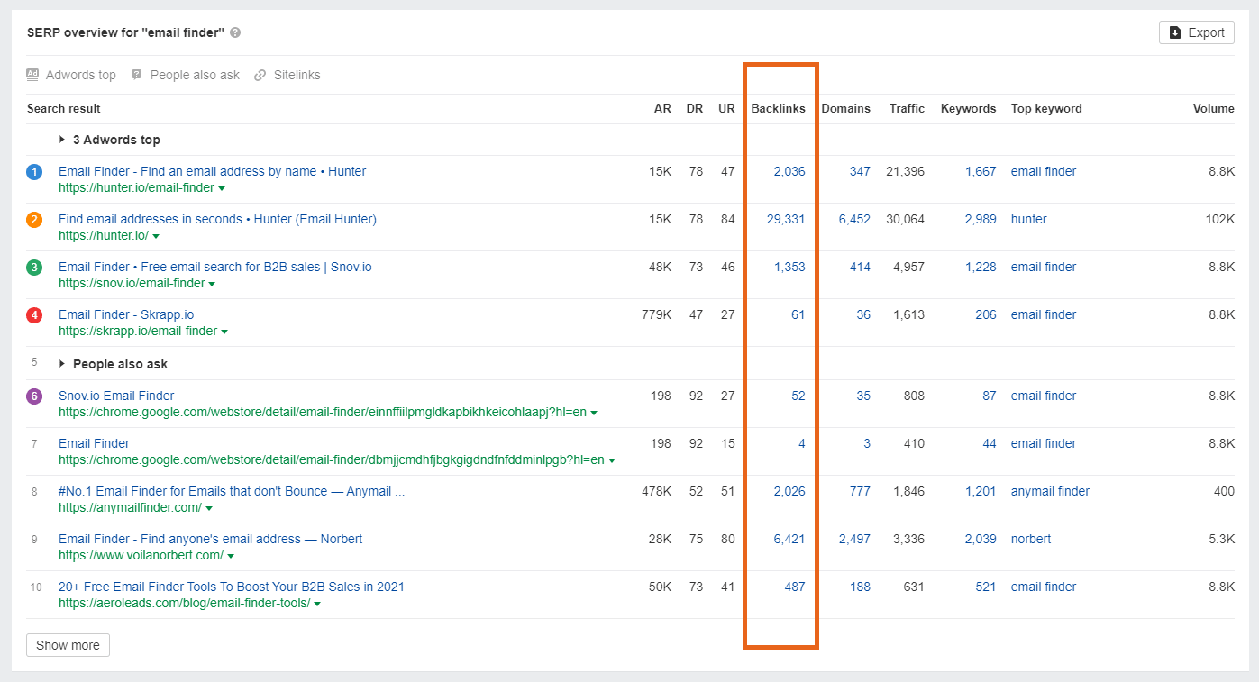Screen dimensions: 1259x682
Task: Open '20+ Free Email Finder Tools' result
Action: tap(232, 587)
